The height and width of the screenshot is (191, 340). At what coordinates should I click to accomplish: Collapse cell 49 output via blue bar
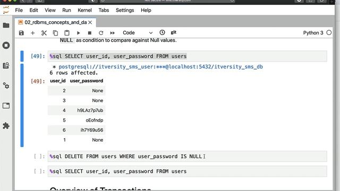click(22, 105)
